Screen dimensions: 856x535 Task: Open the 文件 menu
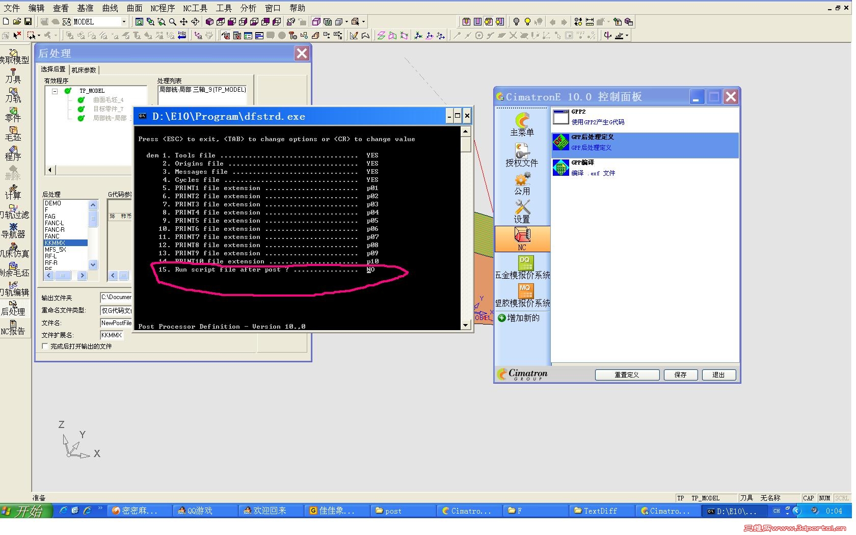12,8
